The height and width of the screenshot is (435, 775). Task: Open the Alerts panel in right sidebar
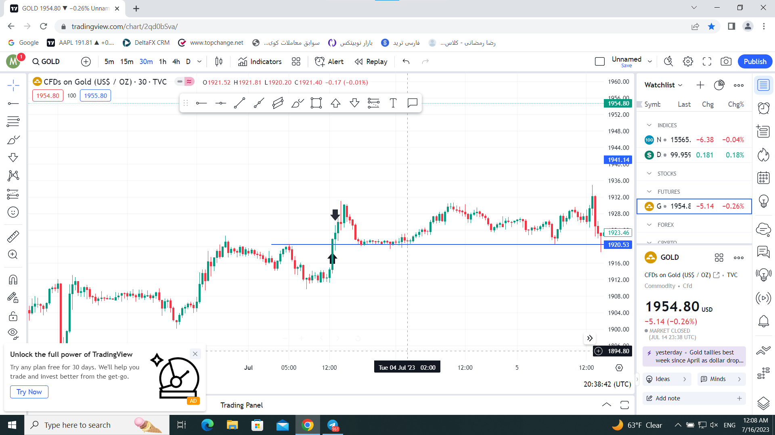point(763,108)
